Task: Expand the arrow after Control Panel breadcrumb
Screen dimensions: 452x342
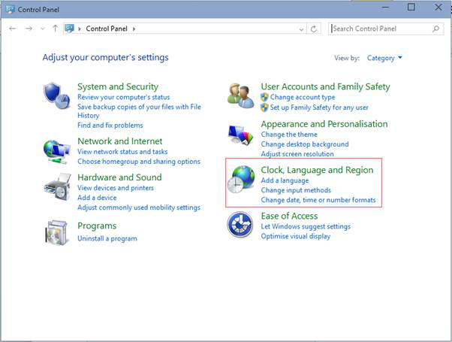Action: click(x=134, y=29)
